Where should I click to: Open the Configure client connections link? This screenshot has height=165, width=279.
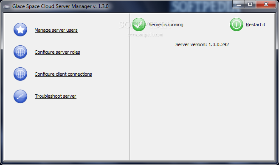coord(63,74)
